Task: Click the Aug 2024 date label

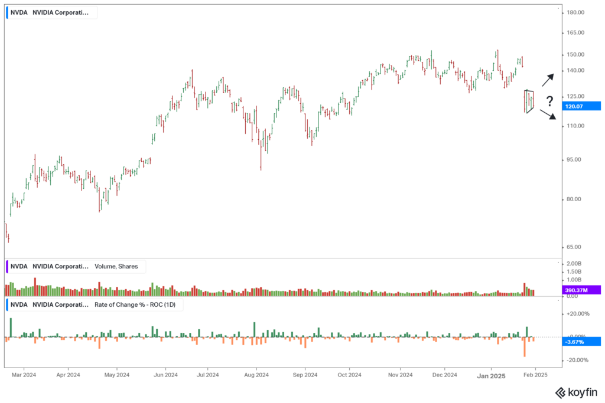Action: click(x=256, y=375)
